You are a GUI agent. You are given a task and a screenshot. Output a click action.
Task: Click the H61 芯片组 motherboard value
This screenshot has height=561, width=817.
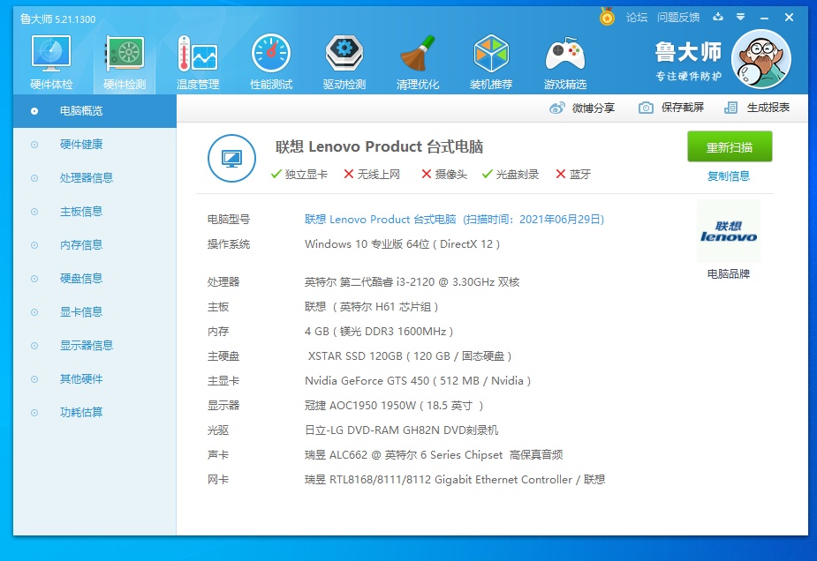(372, 306)
